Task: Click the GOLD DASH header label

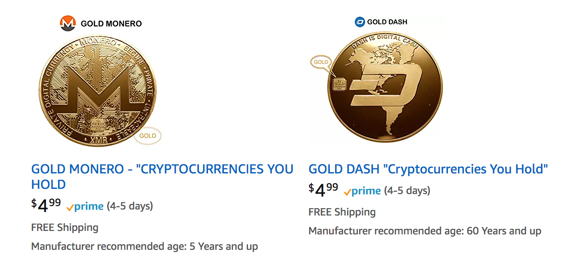Action: coord(387,22)
